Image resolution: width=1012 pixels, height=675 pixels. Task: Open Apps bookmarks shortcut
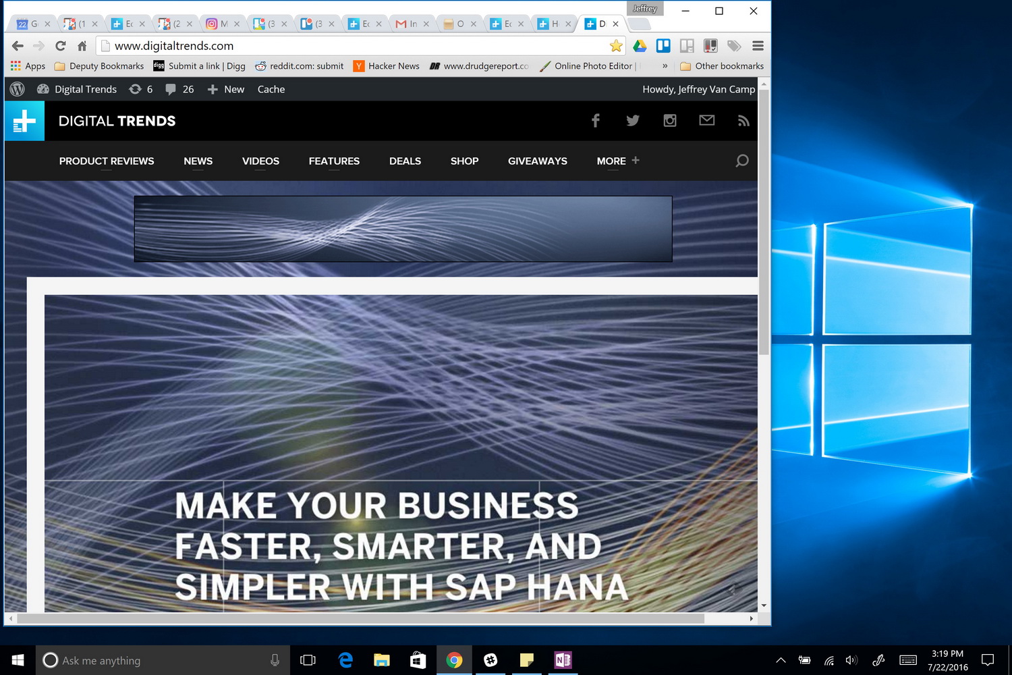tap(28, 66)
